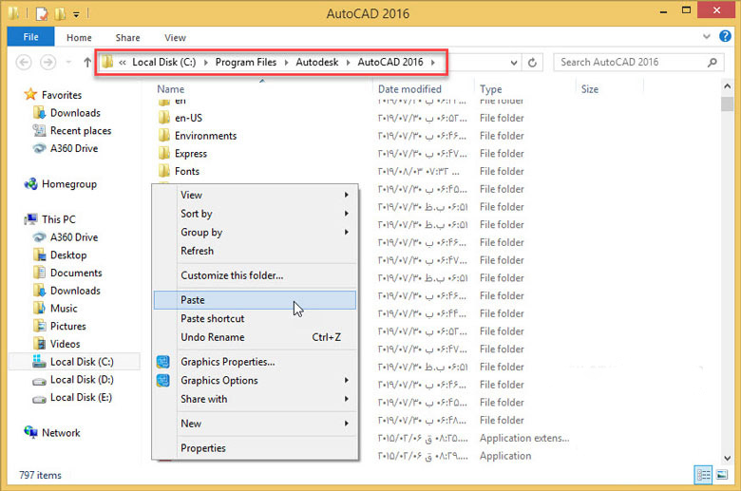Viewport: 741px width, 491px height.
Task: Refresh the address bar location
Action: point(532,63)
